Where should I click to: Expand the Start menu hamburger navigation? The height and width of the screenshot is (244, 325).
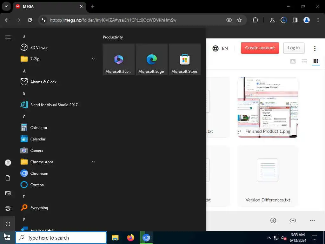coord(8,37)
